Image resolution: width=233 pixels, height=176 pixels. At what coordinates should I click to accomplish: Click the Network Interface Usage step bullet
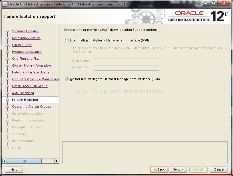(x=8, y=73)
